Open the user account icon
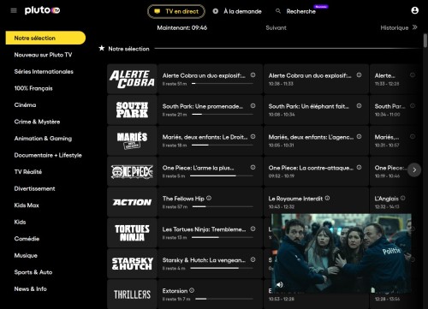Image resolution: width=428 pixels, height=309 pixels. pyautogui.click(x=414, y=10)
